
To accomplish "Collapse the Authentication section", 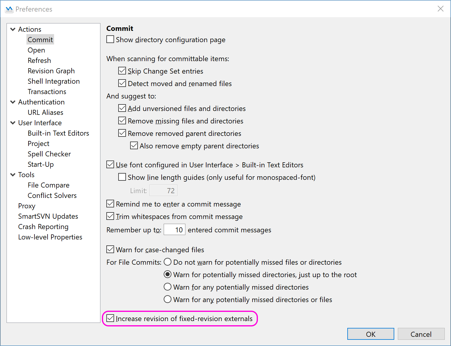I will (x=13, y=102).
